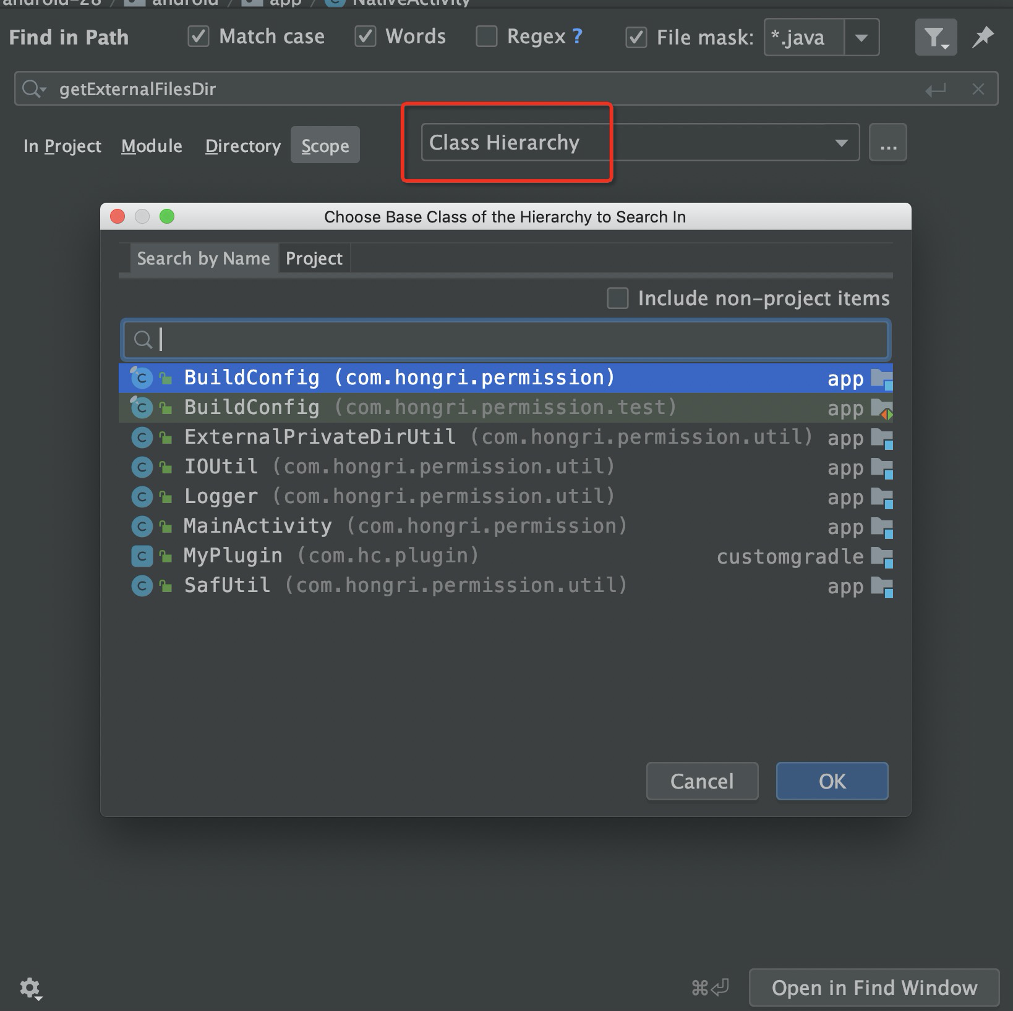
Task: Open the file mask *.java dropdown
Action: (862, 38)
